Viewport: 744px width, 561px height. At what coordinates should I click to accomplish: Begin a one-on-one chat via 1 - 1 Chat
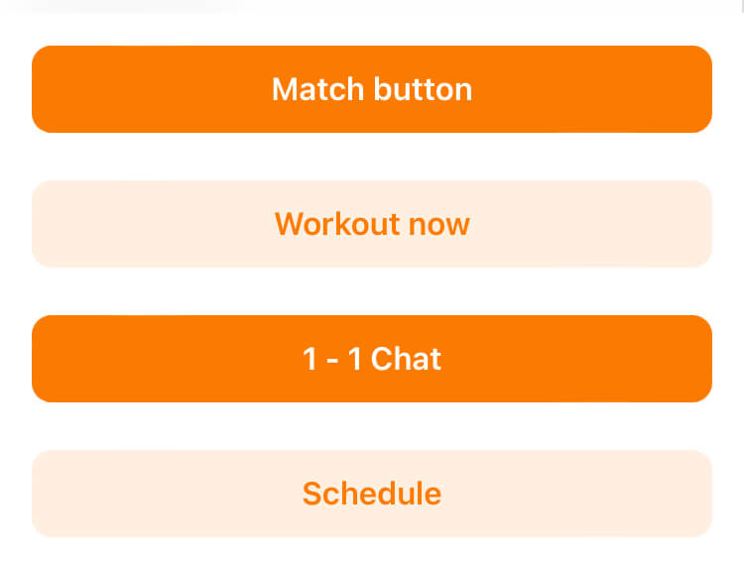pos(372,359)
